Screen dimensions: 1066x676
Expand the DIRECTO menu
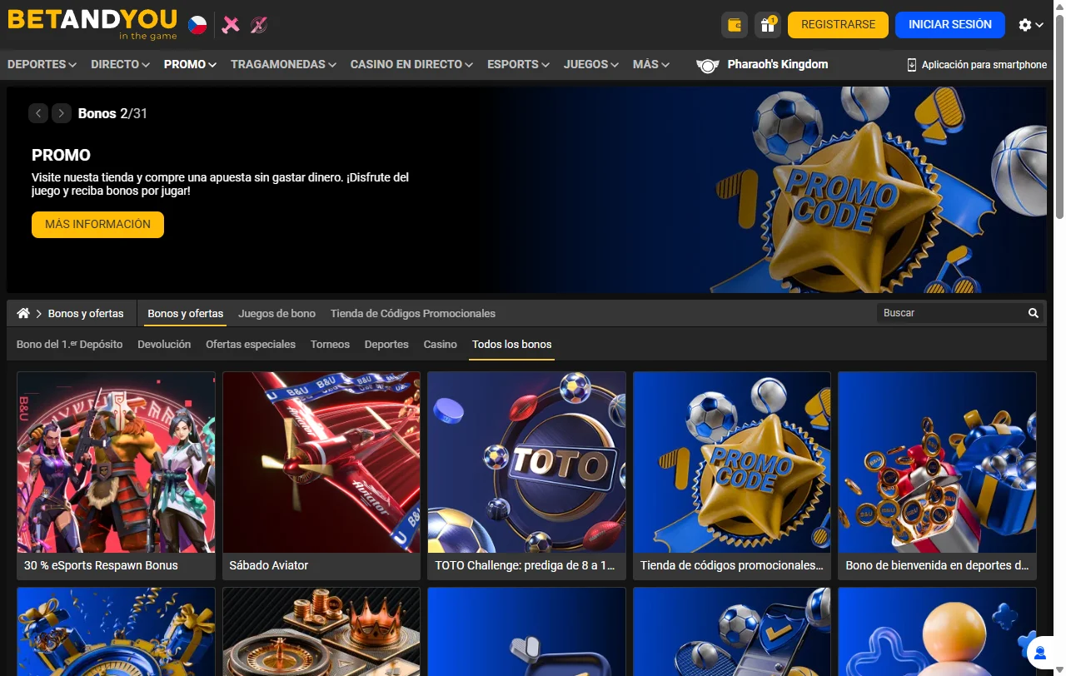[120, 64]
